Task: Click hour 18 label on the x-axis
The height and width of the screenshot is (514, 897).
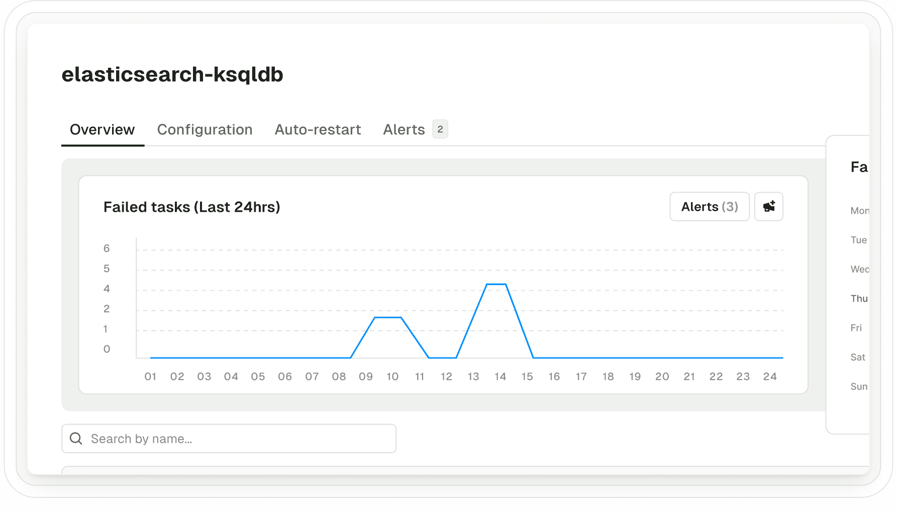Action: (608, 376)
